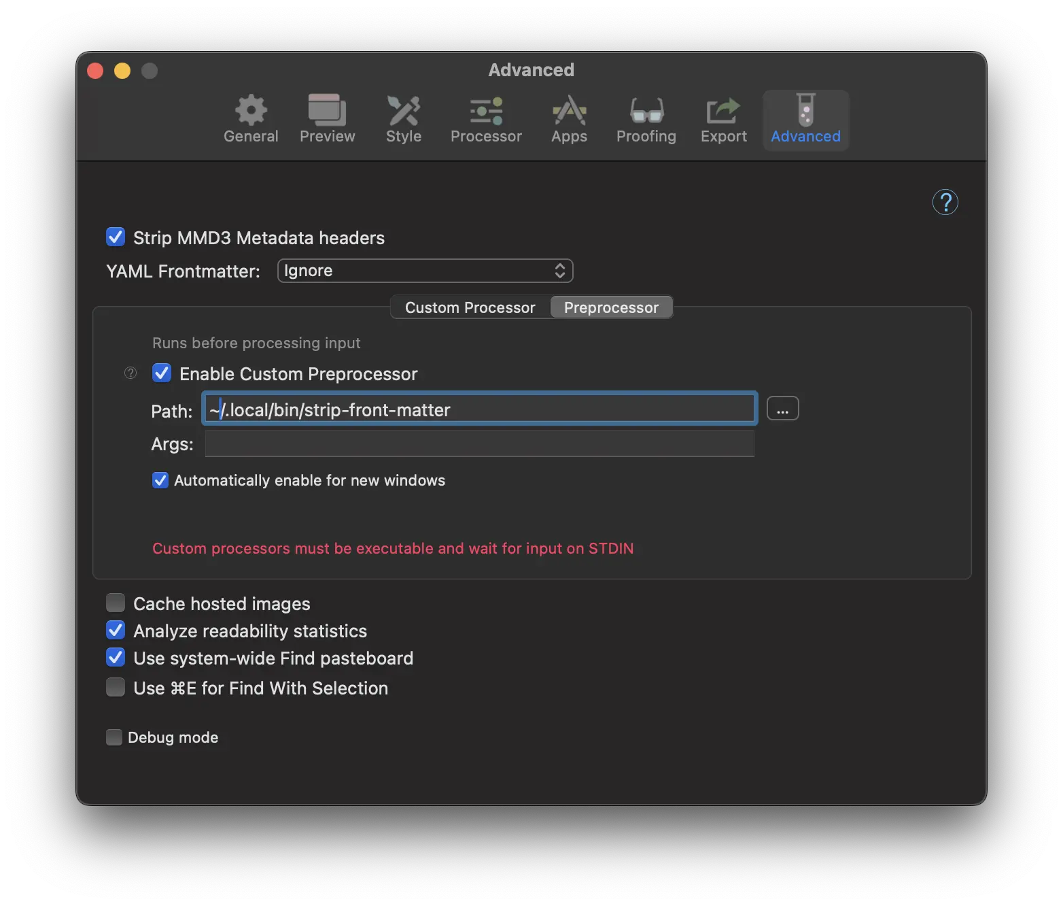Go to the Apps preferences pane

point(569,120)
